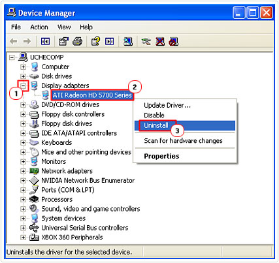The width and height of the screenshot is (279, 263).
Task: Click the XBOX 360 Peripherals icon
Action: coord(34,237)
